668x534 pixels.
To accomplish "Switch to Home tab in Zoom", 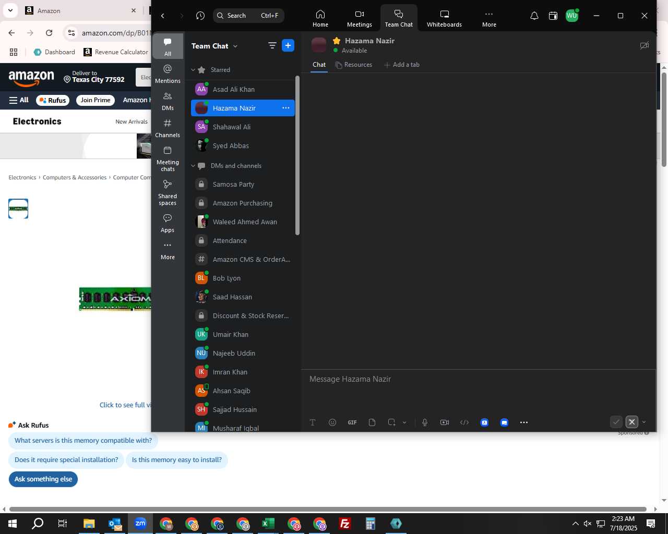I will 320,18.
